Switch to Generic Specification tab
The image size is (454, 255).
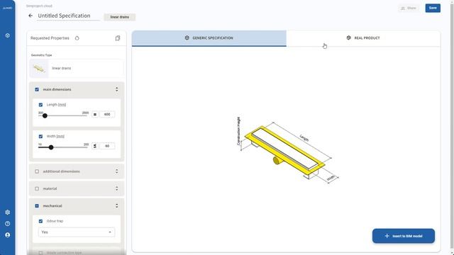209,38
